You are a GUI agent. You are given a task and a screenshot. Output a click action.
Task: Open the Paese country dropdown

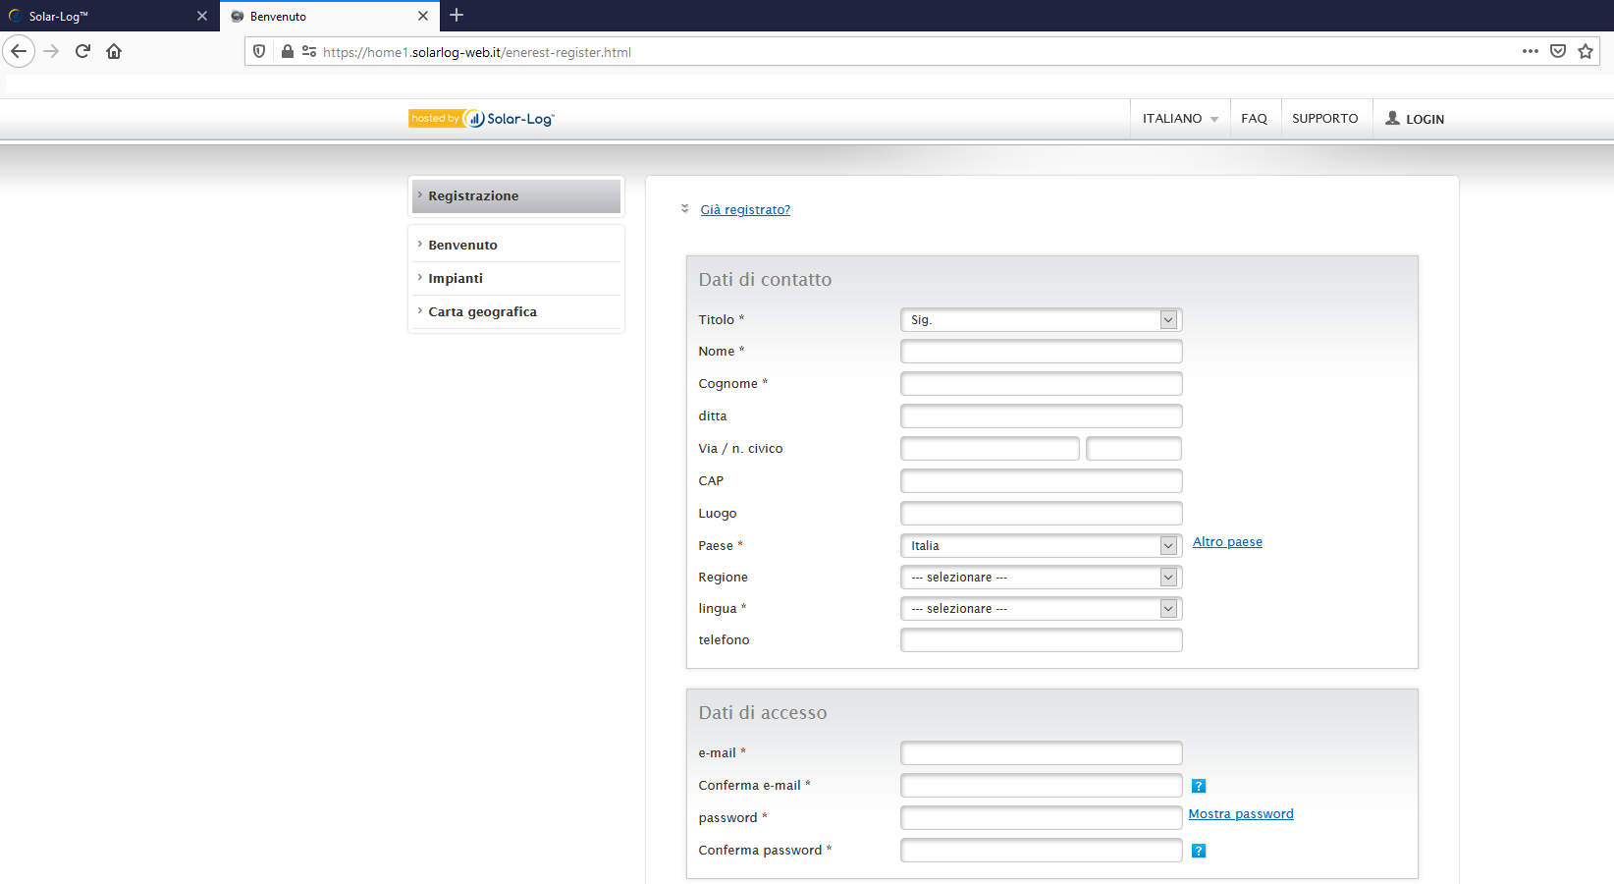point(1041,546)
